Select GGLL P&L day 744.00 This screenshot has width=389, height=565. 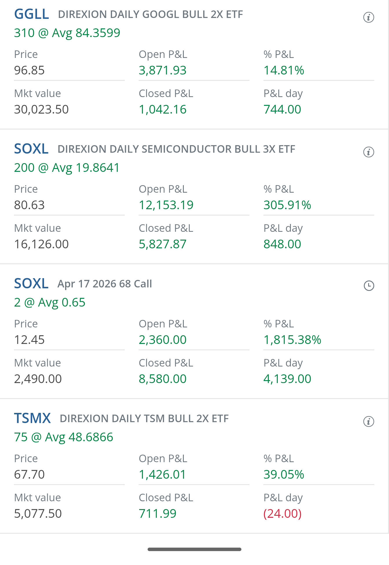282,110
